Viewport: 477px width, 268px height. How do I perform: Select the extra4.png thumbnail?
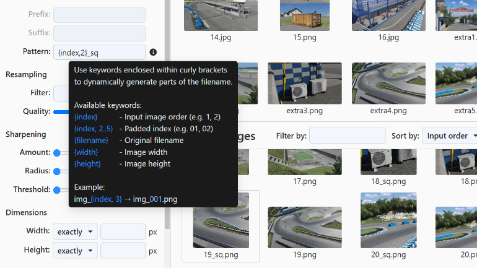tap(388, 84)
